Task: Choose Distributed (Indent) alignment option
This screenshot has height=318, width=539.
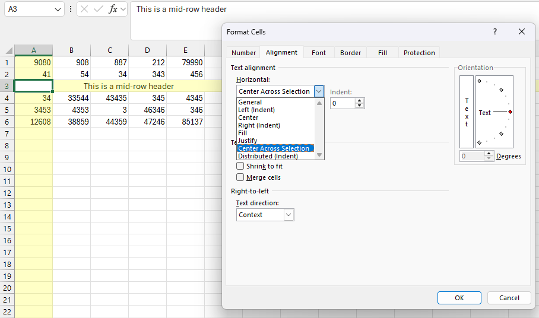Action: click(x=275, y=156)
